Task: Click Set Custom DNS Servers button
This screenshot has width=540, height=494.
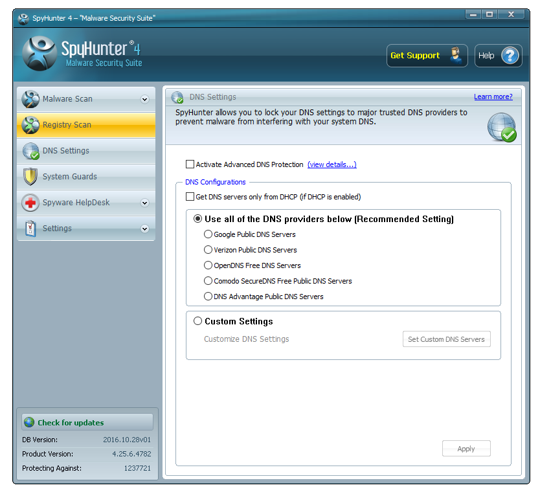Action: coord(447,339)
